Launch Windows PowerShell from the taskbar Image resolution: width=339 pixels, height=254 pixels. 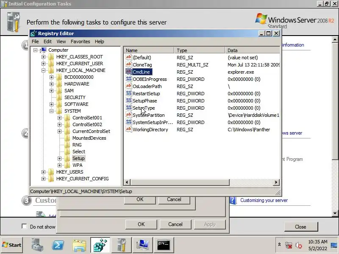[x=58, y=245]
